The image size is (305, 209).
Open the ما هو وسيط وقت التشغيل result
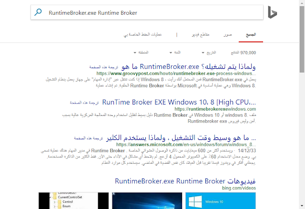click(181, 138)
